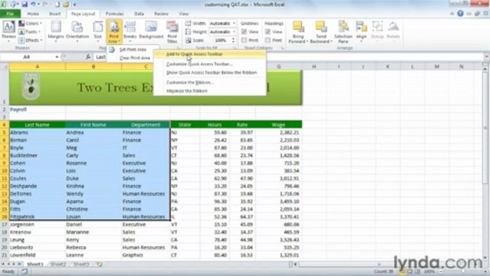Image resolution: width=490 pixels, height=276 pixels.
Task: Choose Minimize the Ribbon
Action: pyautogui.click(x=209, y=91)
